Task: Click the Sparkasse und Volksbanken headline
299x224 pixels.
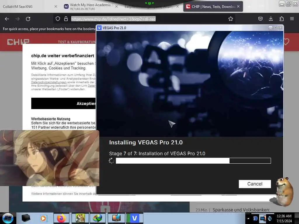Action: (241, 210)
